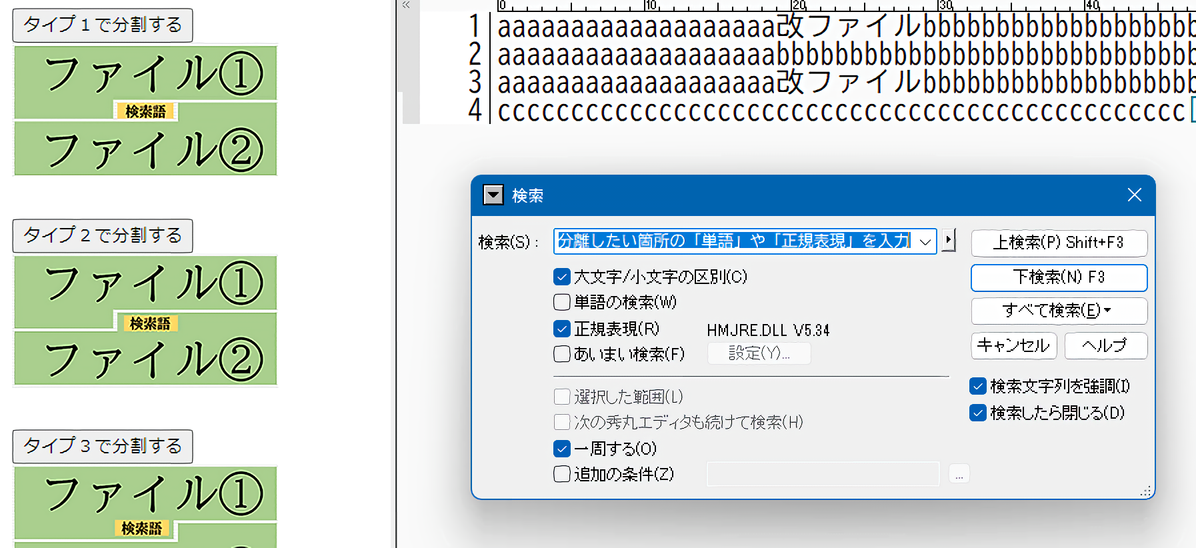Image resolution: width=1196 pixels, height=548 pixels.
Task: Click 上検索 Shift+F3 button
Action: click(x=1058, y=243)
